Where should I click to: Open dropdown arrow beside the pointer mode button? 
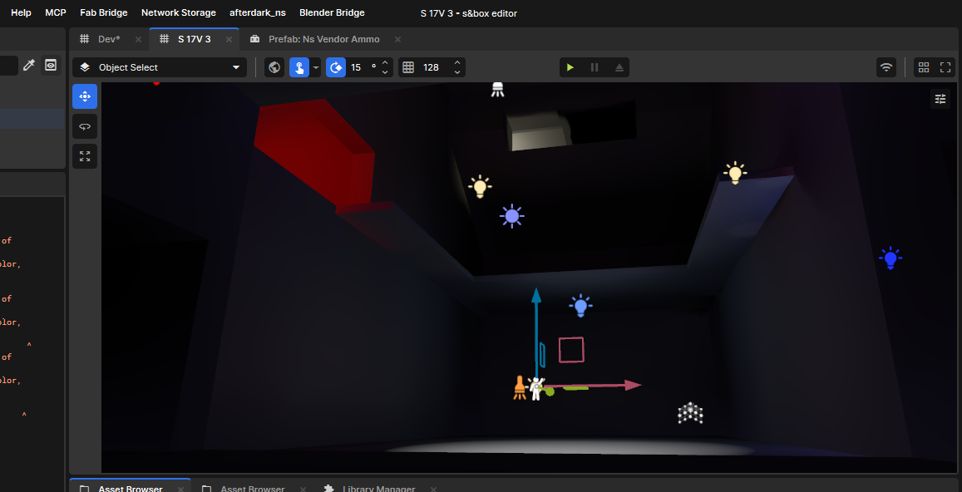pyautogui.click(x=316, y=67)
